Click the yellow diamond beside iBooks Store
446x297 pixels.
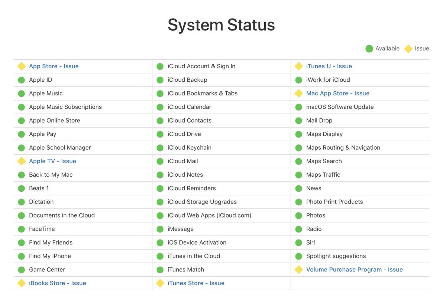(22, 283)
